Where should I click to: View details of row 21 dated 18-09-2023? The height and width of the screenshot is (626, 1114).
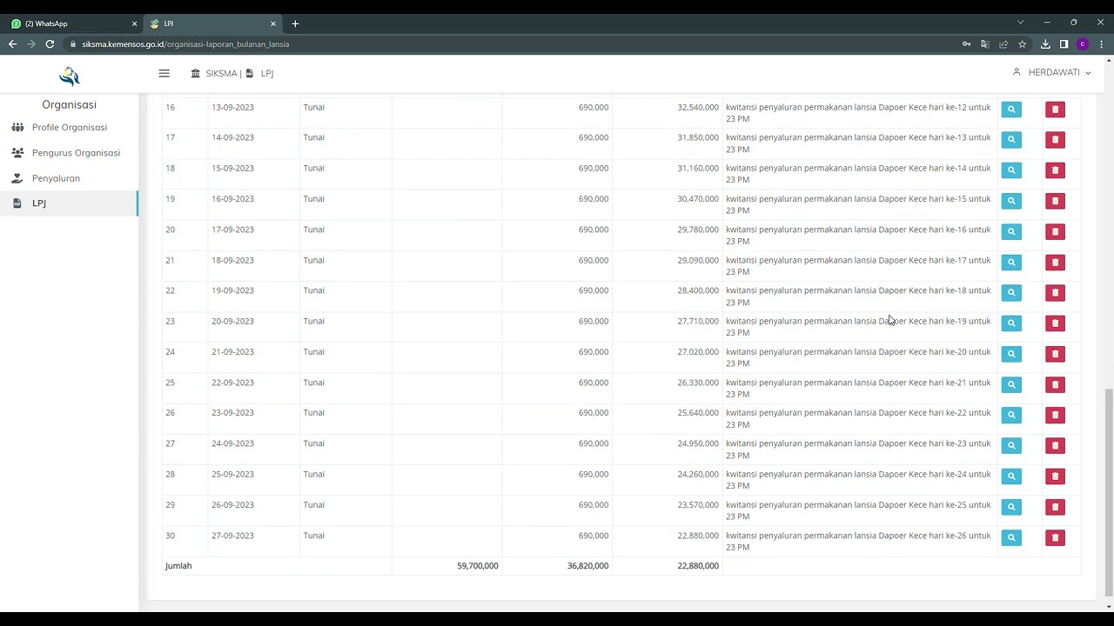point(1011,262)
